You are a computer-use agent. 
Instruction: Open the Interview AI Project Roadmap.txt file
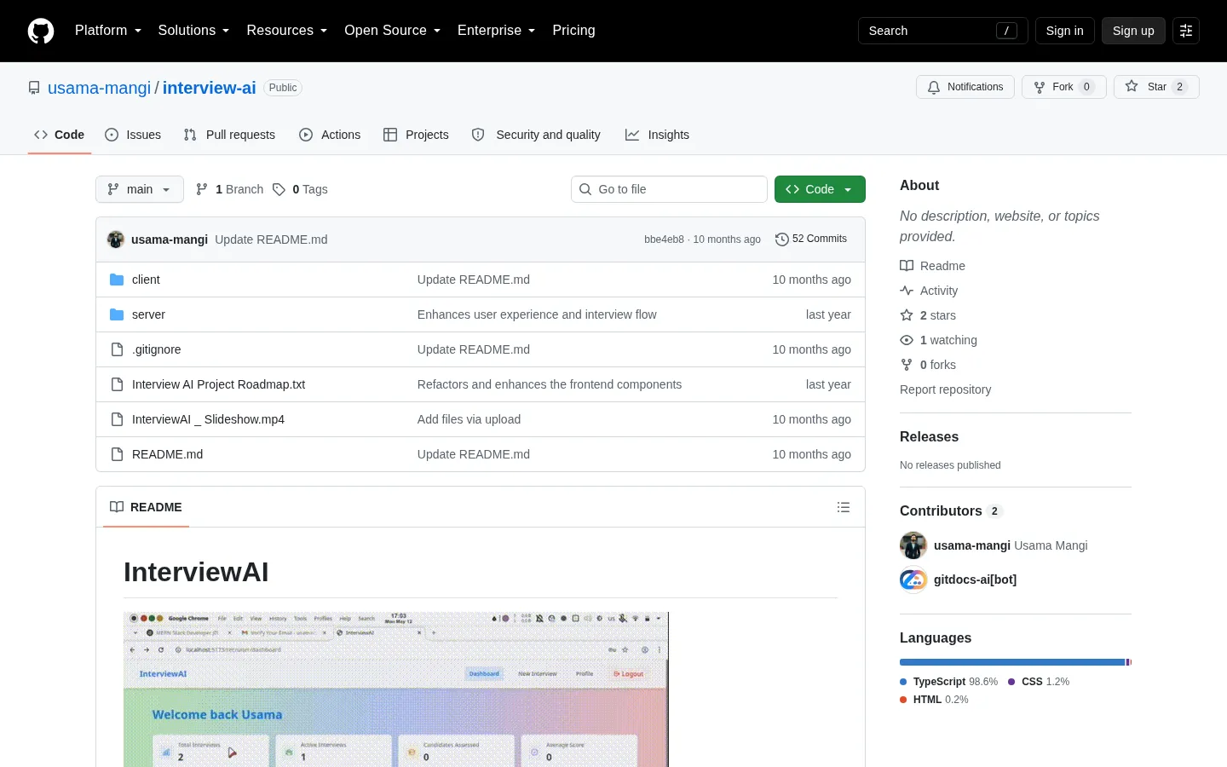[x=218, y=384]
